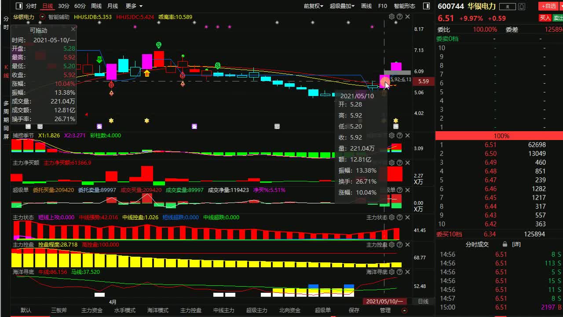Add stock with +自选 button

pyautogui.click(x=548, y=6)
